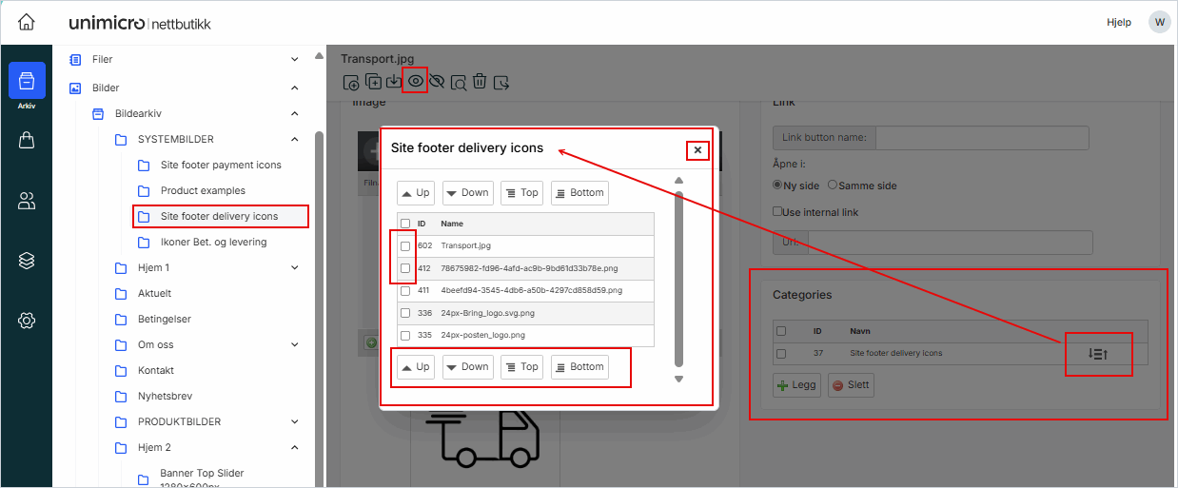Click the magnifier preview icon in toolbar
Image resolution: width=1178 pixels, height=488 pixels.
(459, 82)
